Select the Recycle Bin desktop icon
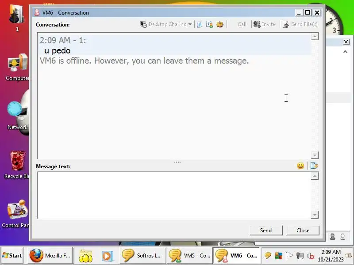 [x=17, y=165]
